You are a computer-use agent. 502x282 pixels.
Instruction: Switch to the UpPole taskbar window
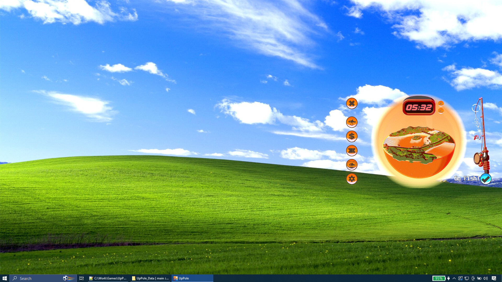(x=192, y=278)
